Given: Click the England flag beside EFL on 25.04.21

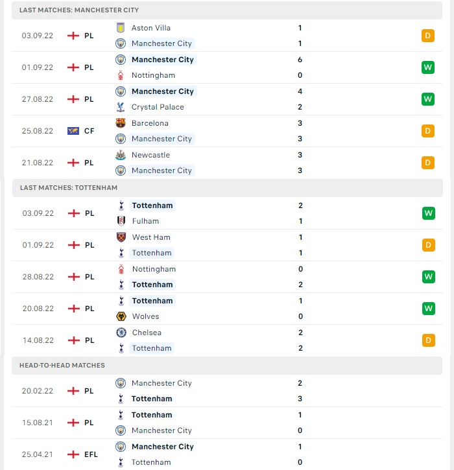Looking at the screenshot, I should tap(73, 454).
